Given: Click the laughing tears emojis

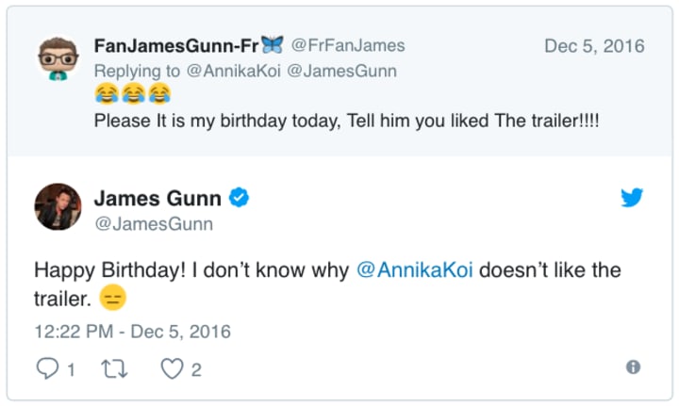Looking at the screenshot, I should tap(133, 94).
